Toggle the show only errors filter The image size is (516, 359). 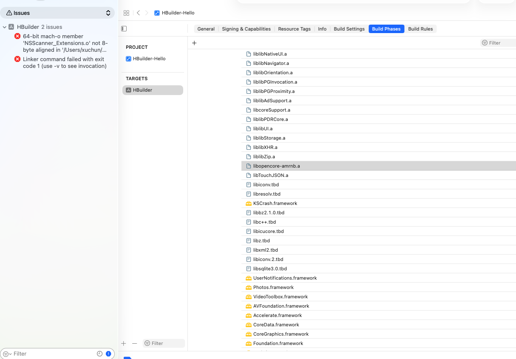(x=108, y=353)
